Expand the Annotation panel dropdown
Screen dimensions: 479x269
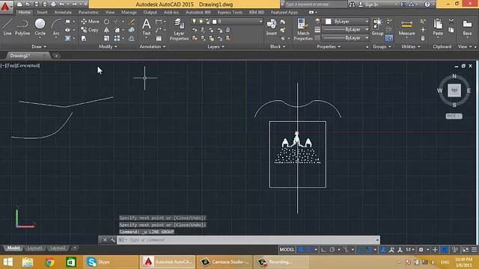153,46
